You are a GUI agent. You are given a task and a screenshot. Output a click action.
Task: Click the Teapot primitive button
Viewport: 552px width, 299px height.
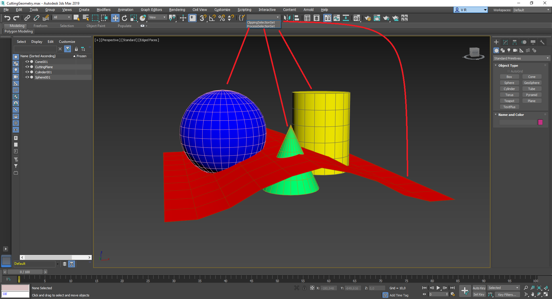point(509,101)
